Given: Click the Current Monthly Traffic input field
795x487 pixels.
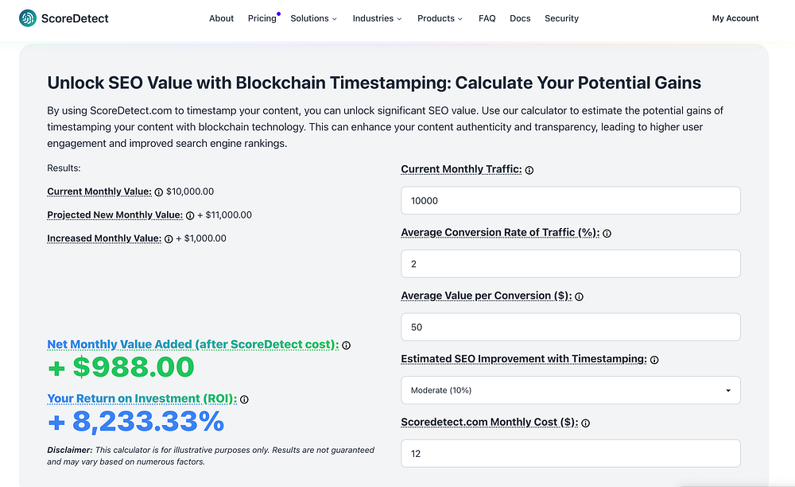Looking at the screenshot, I should point(571,200).
